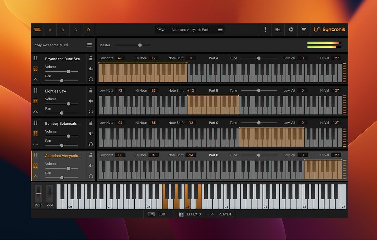Click the exclamation alert icon
377x240 pixels.
pyautogui.click(x=265, y=29)
